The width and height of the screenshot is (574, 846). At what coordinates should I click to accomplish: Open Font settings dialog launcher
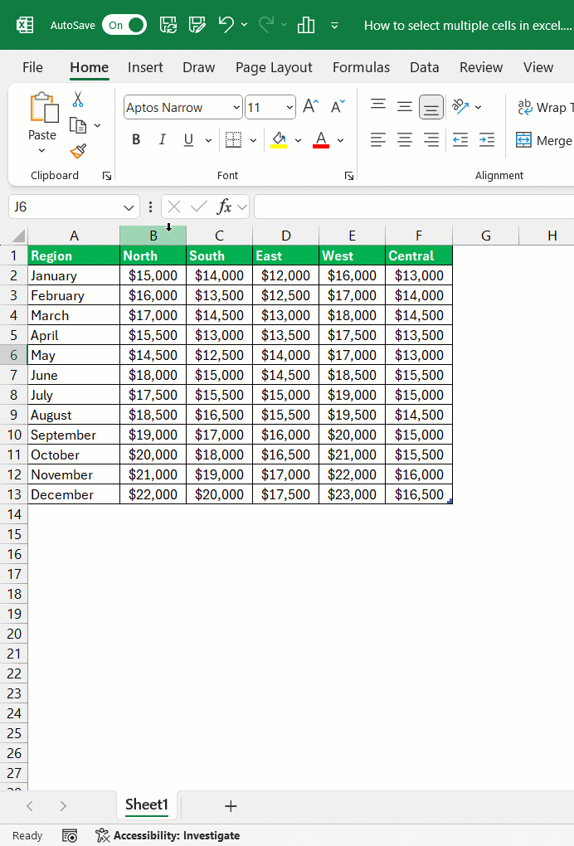349,176
